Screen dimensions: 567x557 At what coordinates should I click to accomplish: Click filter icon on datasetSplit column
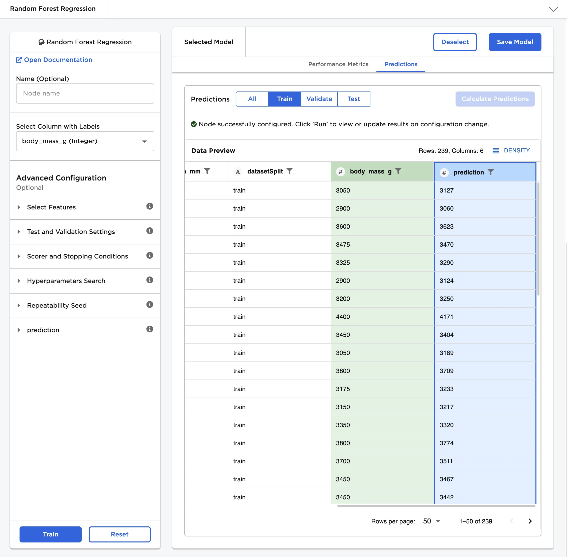(289, 171)
